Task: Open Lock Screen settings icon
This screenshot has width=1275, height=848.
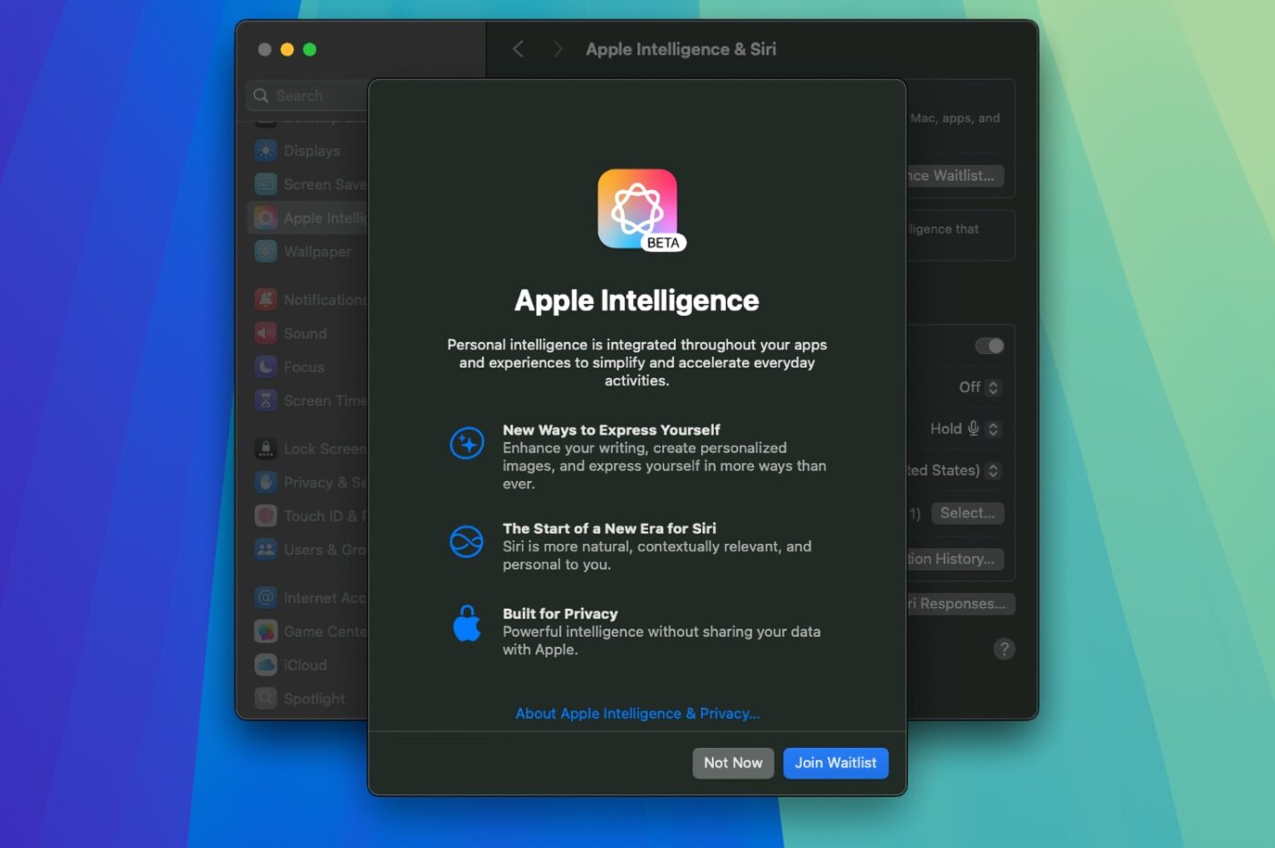Action: 266,449
